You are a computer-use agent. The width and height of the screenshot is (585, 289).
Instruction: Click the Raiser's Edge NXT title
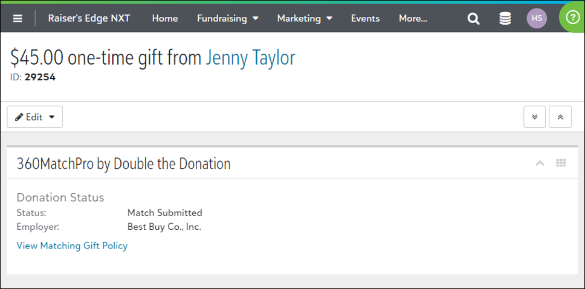click(89, 18)
